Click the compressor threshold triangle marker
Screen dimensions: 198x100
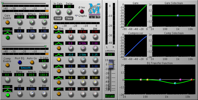pyautogui.click(x=45, y=46)
